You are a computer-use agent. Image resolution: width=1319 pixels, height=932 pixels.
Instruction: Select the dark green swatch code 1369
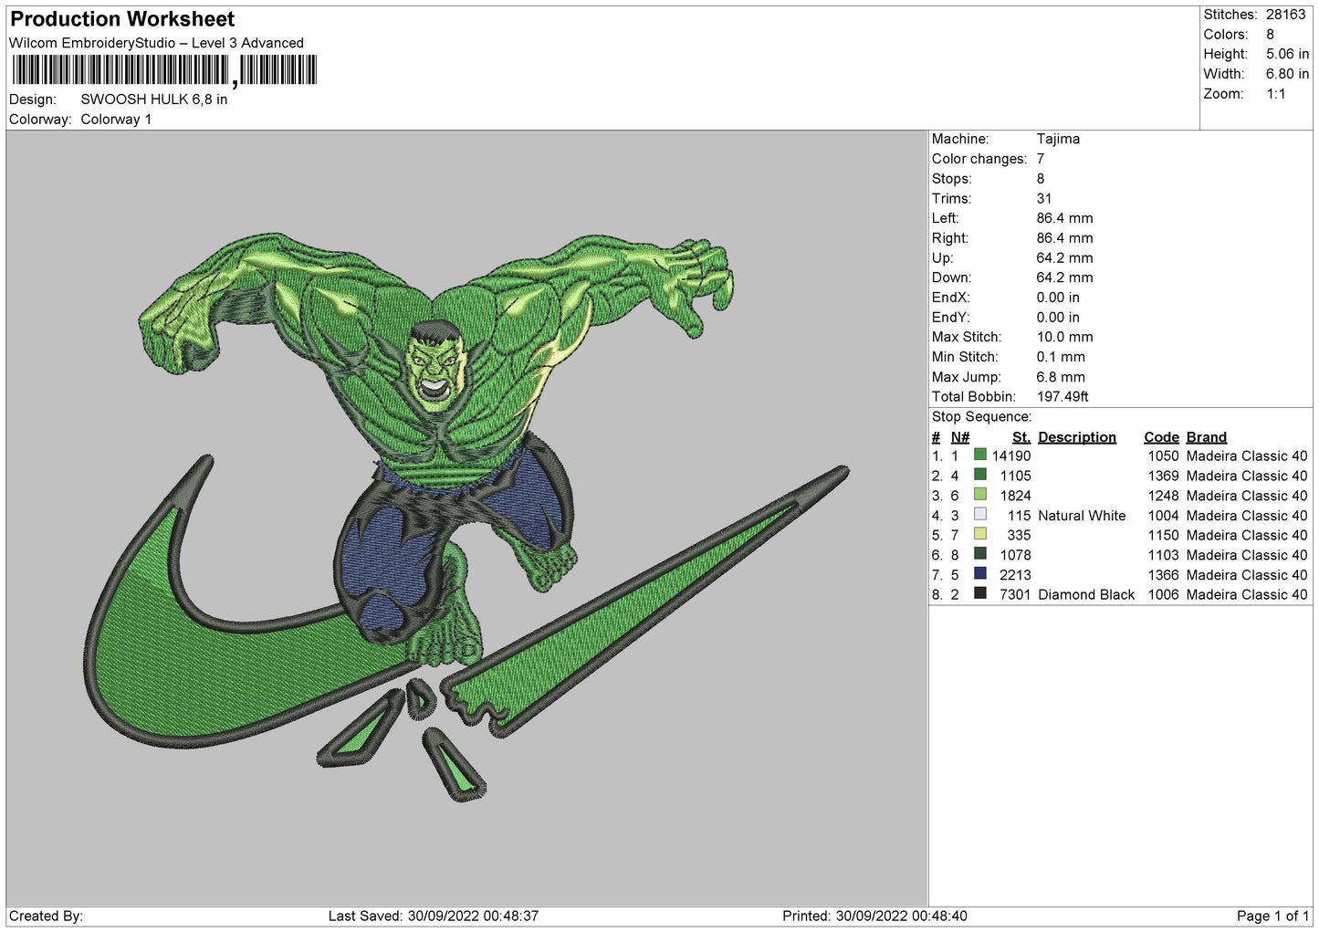pyautogui.click(x=979, y=475)
